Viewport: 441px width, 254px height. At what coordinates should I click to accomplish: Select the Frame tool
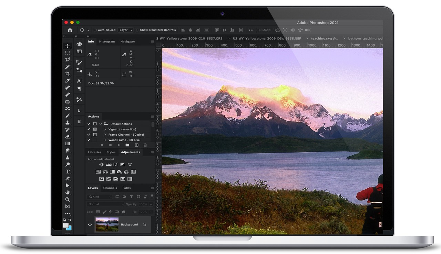point(68,206)
